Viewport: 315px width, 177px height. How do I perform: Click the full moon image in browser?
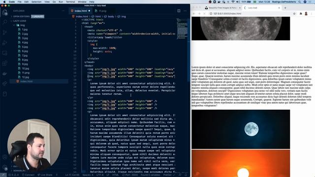coord(241,129)
